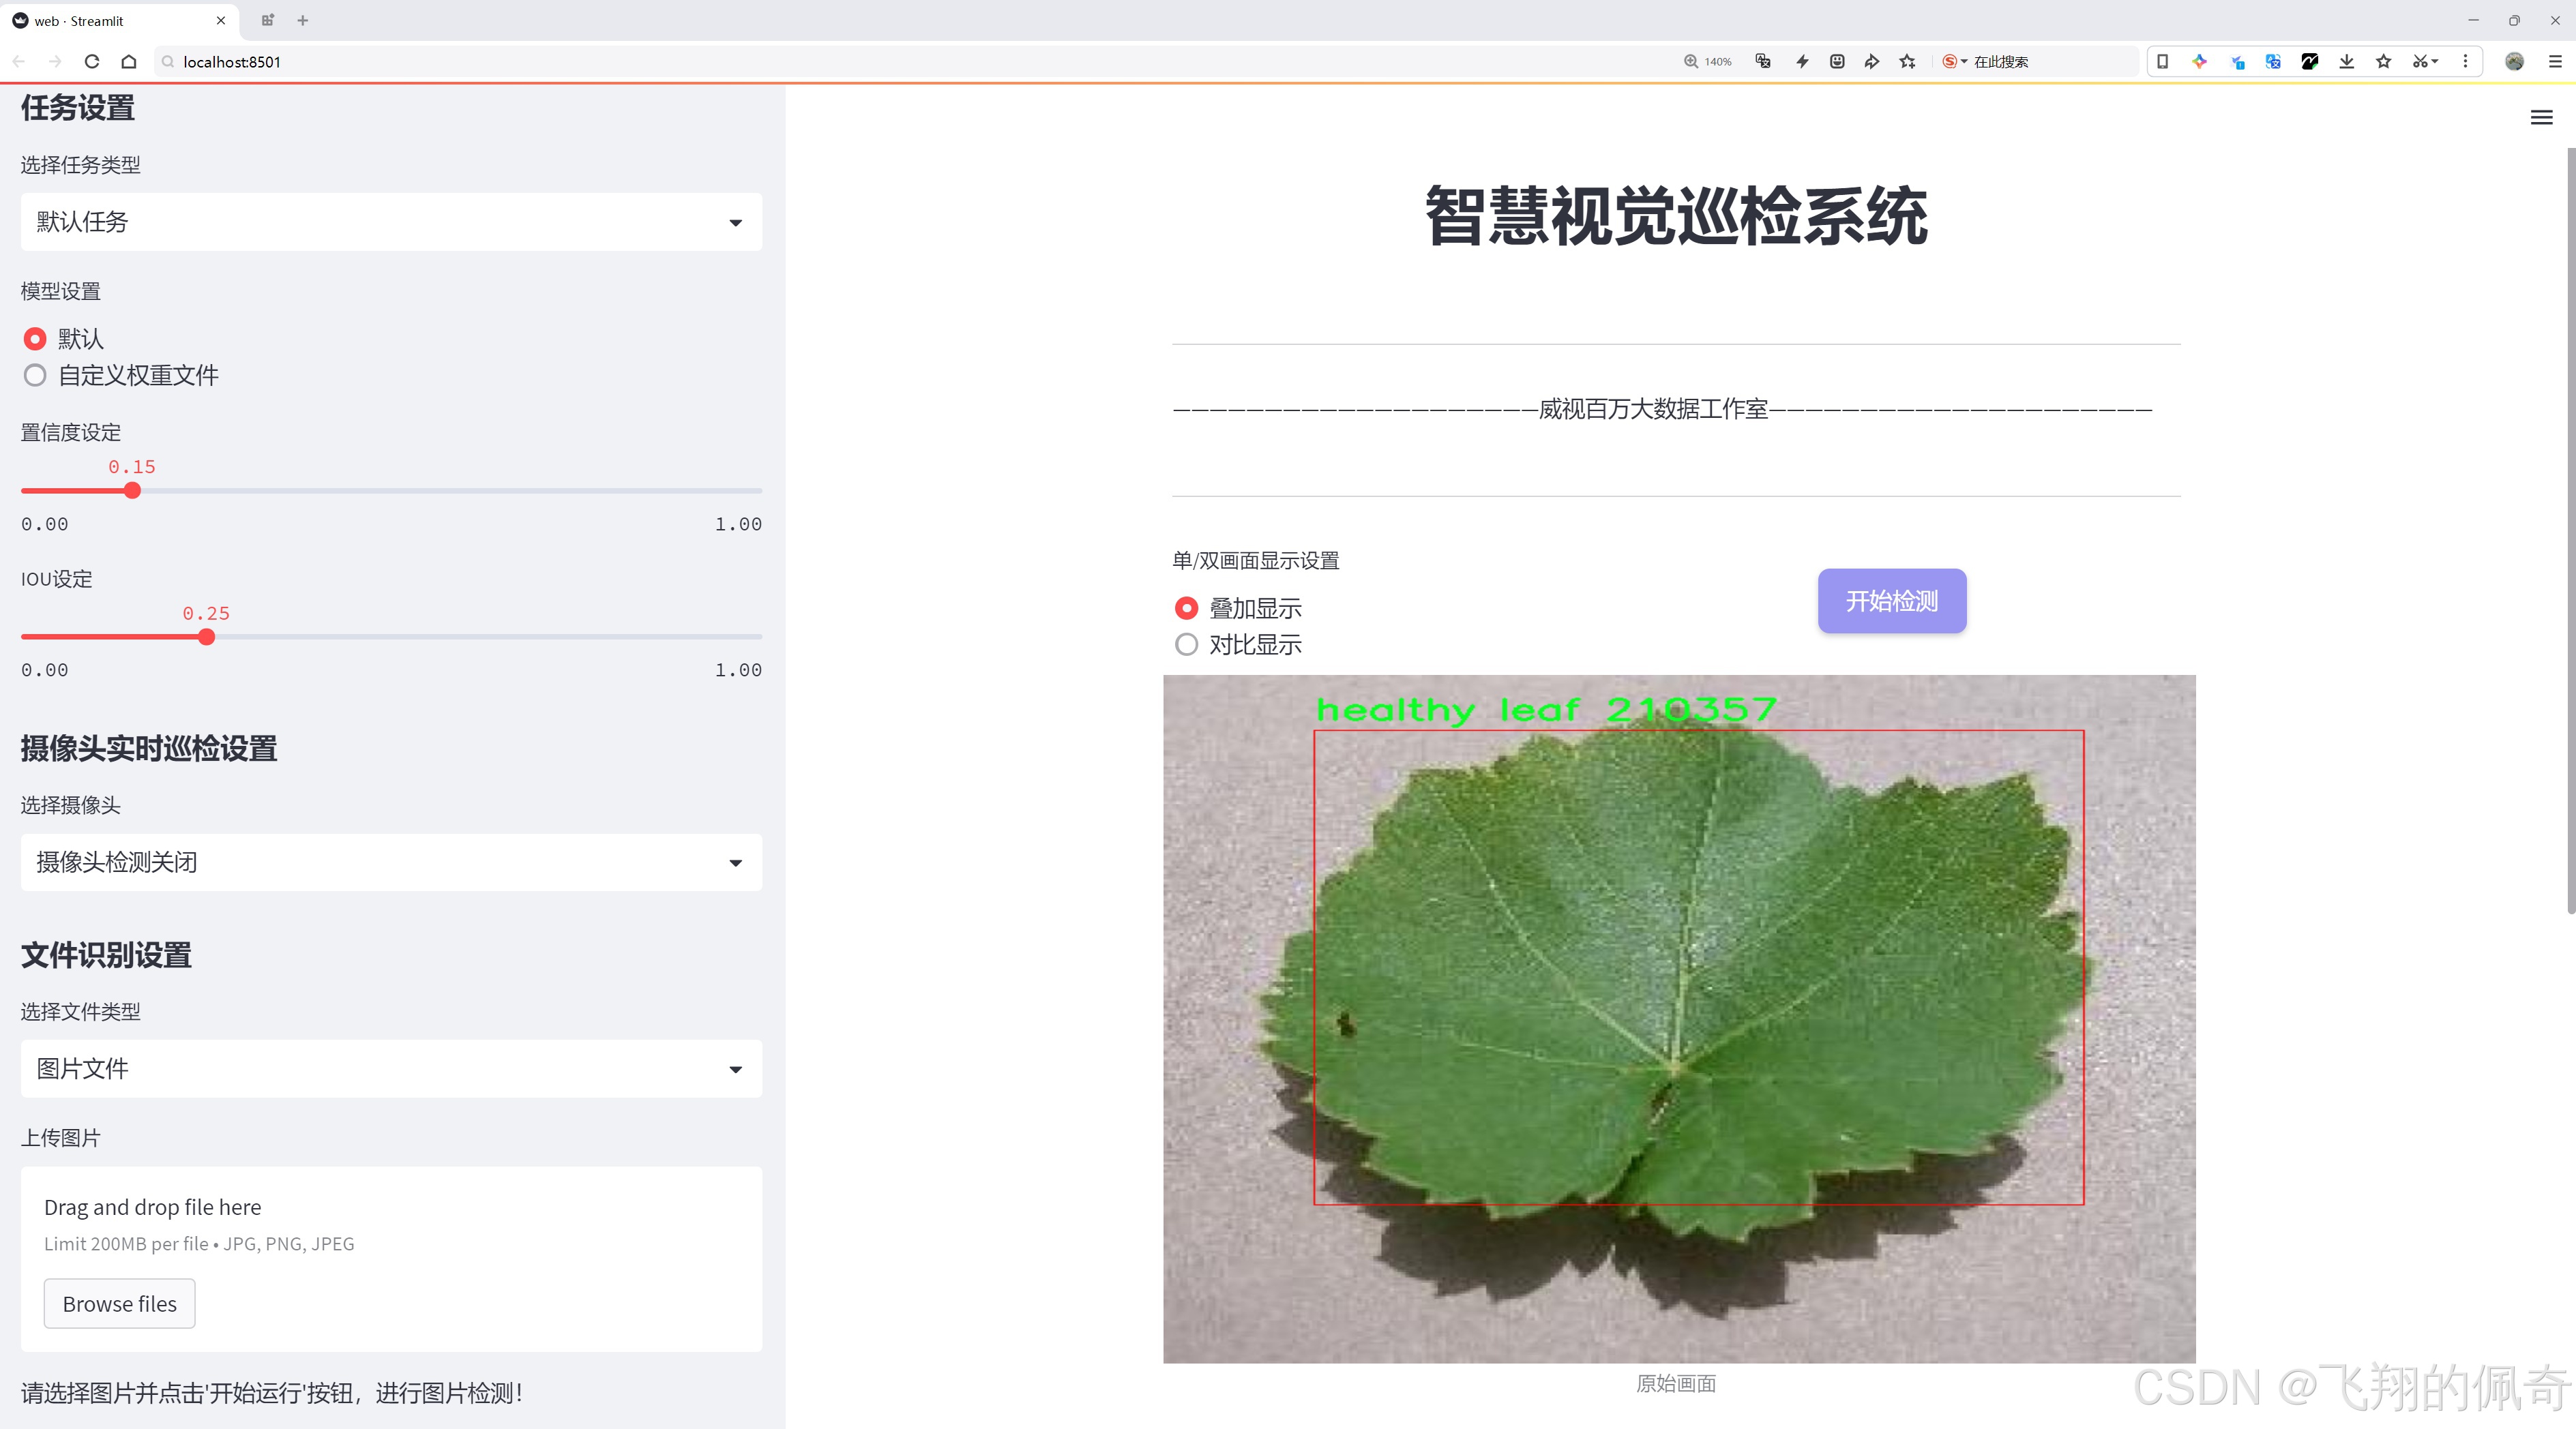The height and width of the screenshot is (1429, 2576).
Task: Click the IOU设定 label
Action: click(56, 580)
